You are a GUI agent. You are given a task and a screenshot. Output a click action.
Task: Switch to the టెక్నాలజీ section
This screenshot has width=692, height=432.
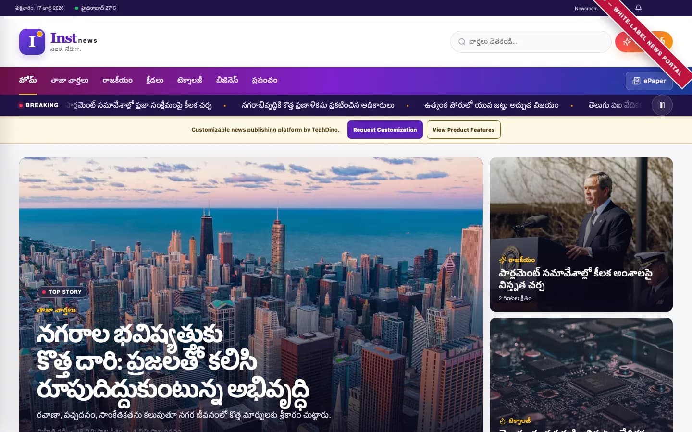[190, 80]
